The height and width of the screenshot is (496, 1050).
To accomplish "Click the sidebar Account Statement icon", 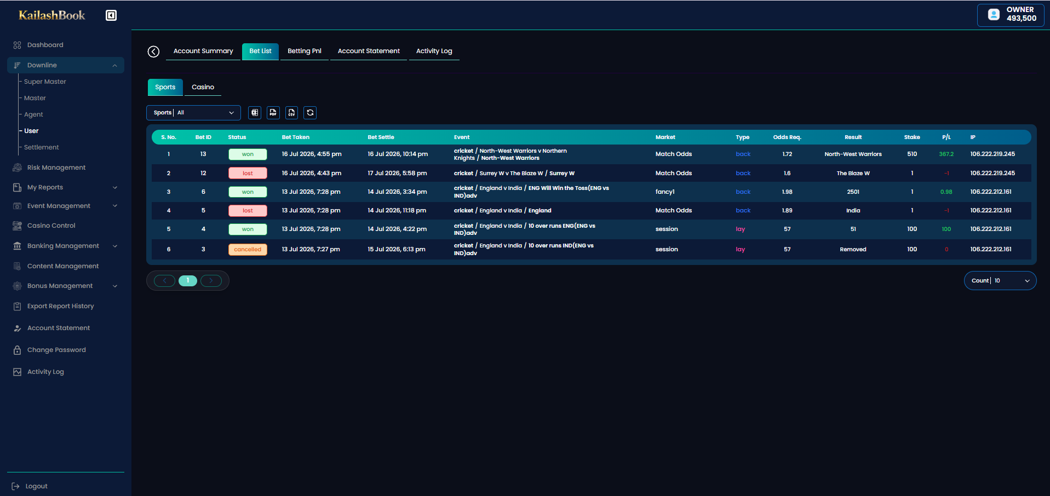I will pos(18,328).
